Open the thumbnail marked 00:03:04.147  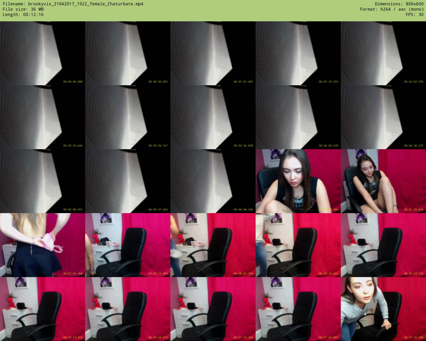(128, 117)
